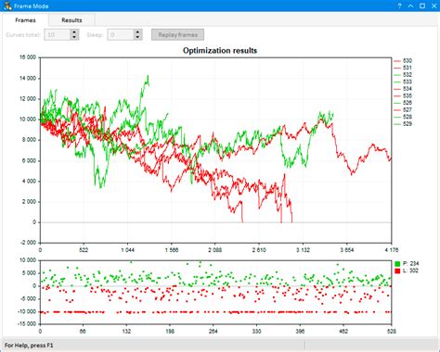Select legend entry 529 in curve list

click(403, 124)
